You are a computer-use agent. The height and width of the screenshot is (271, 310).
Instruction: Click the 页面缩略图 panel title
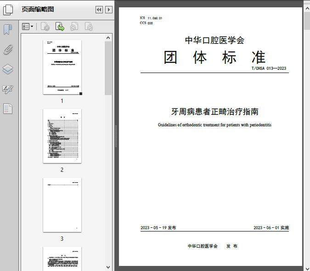[38, 9]
